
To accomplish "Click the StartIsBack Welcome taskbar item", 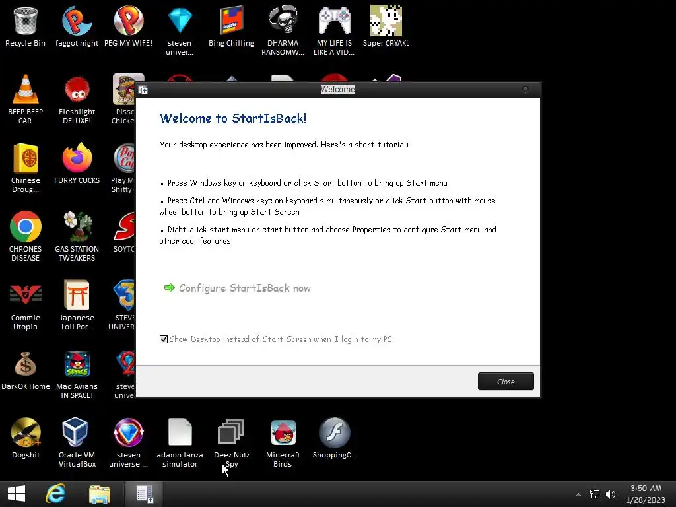I will click(144, 494).
